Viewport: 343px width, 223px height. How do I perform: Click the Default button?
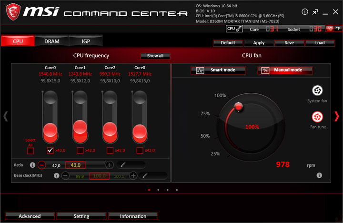point(228,43)
